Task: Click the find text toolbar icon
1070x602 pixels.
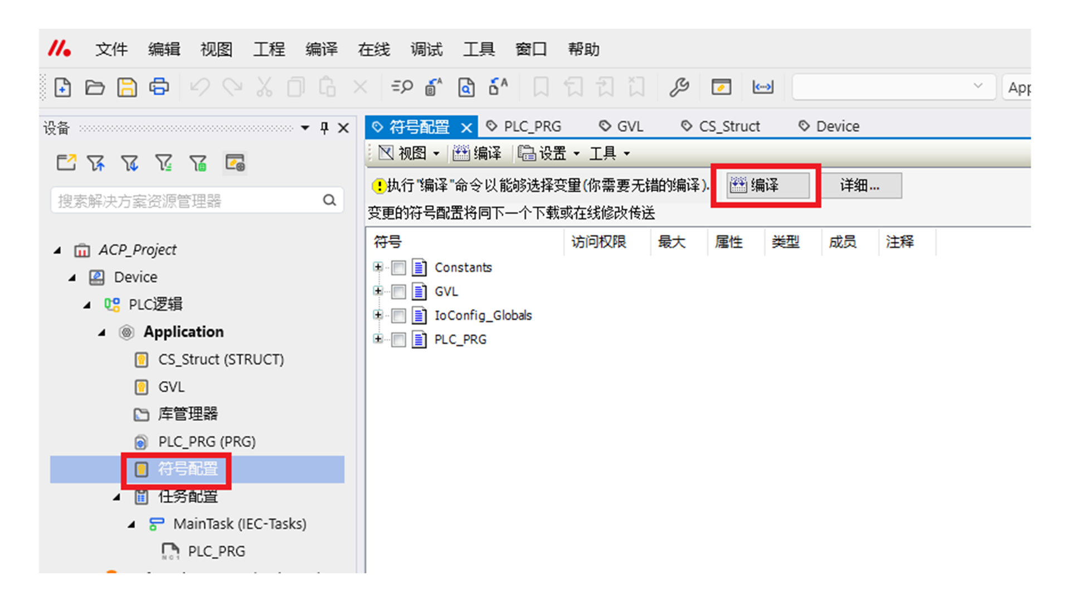Action: pos(402,88)
